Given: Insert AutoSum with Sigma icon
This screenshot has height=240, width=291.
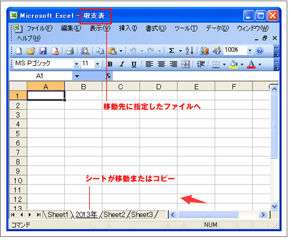Looking at the screenshot, I should click(x=172, y=51).
